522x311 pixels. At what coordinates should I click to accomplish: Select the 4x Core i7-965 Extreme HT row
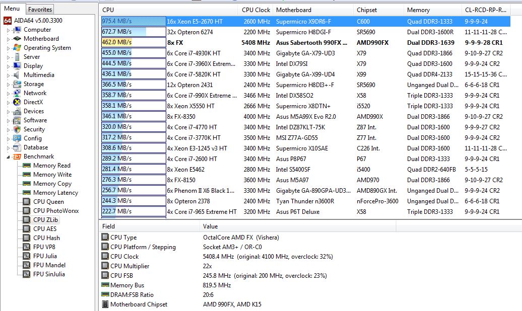pyautogui.click(x=306, y=212)
